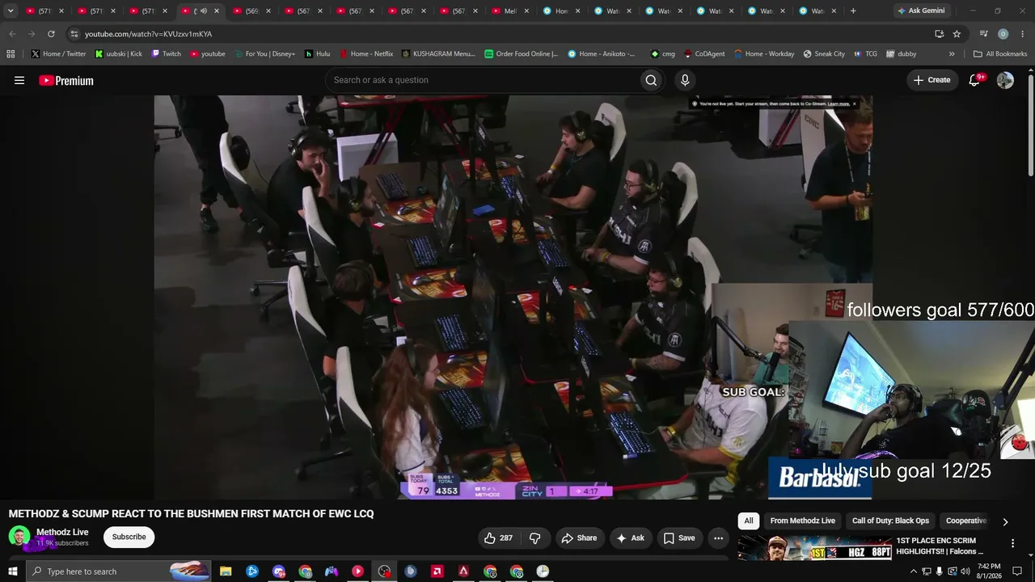1035x582 pixels.
Task: Select the From Methodz Live chip
Action: (x=803, y=521)
